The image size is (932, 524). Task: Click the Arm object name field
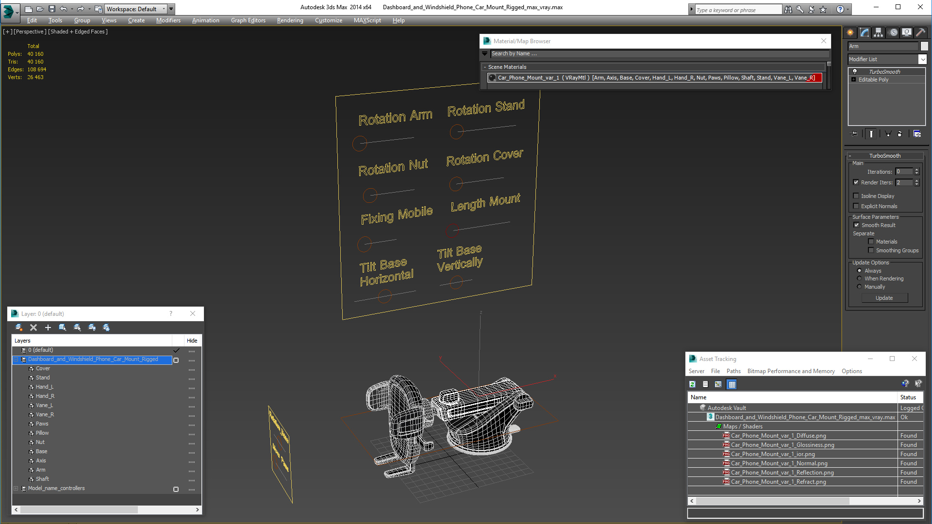(883, 46)
